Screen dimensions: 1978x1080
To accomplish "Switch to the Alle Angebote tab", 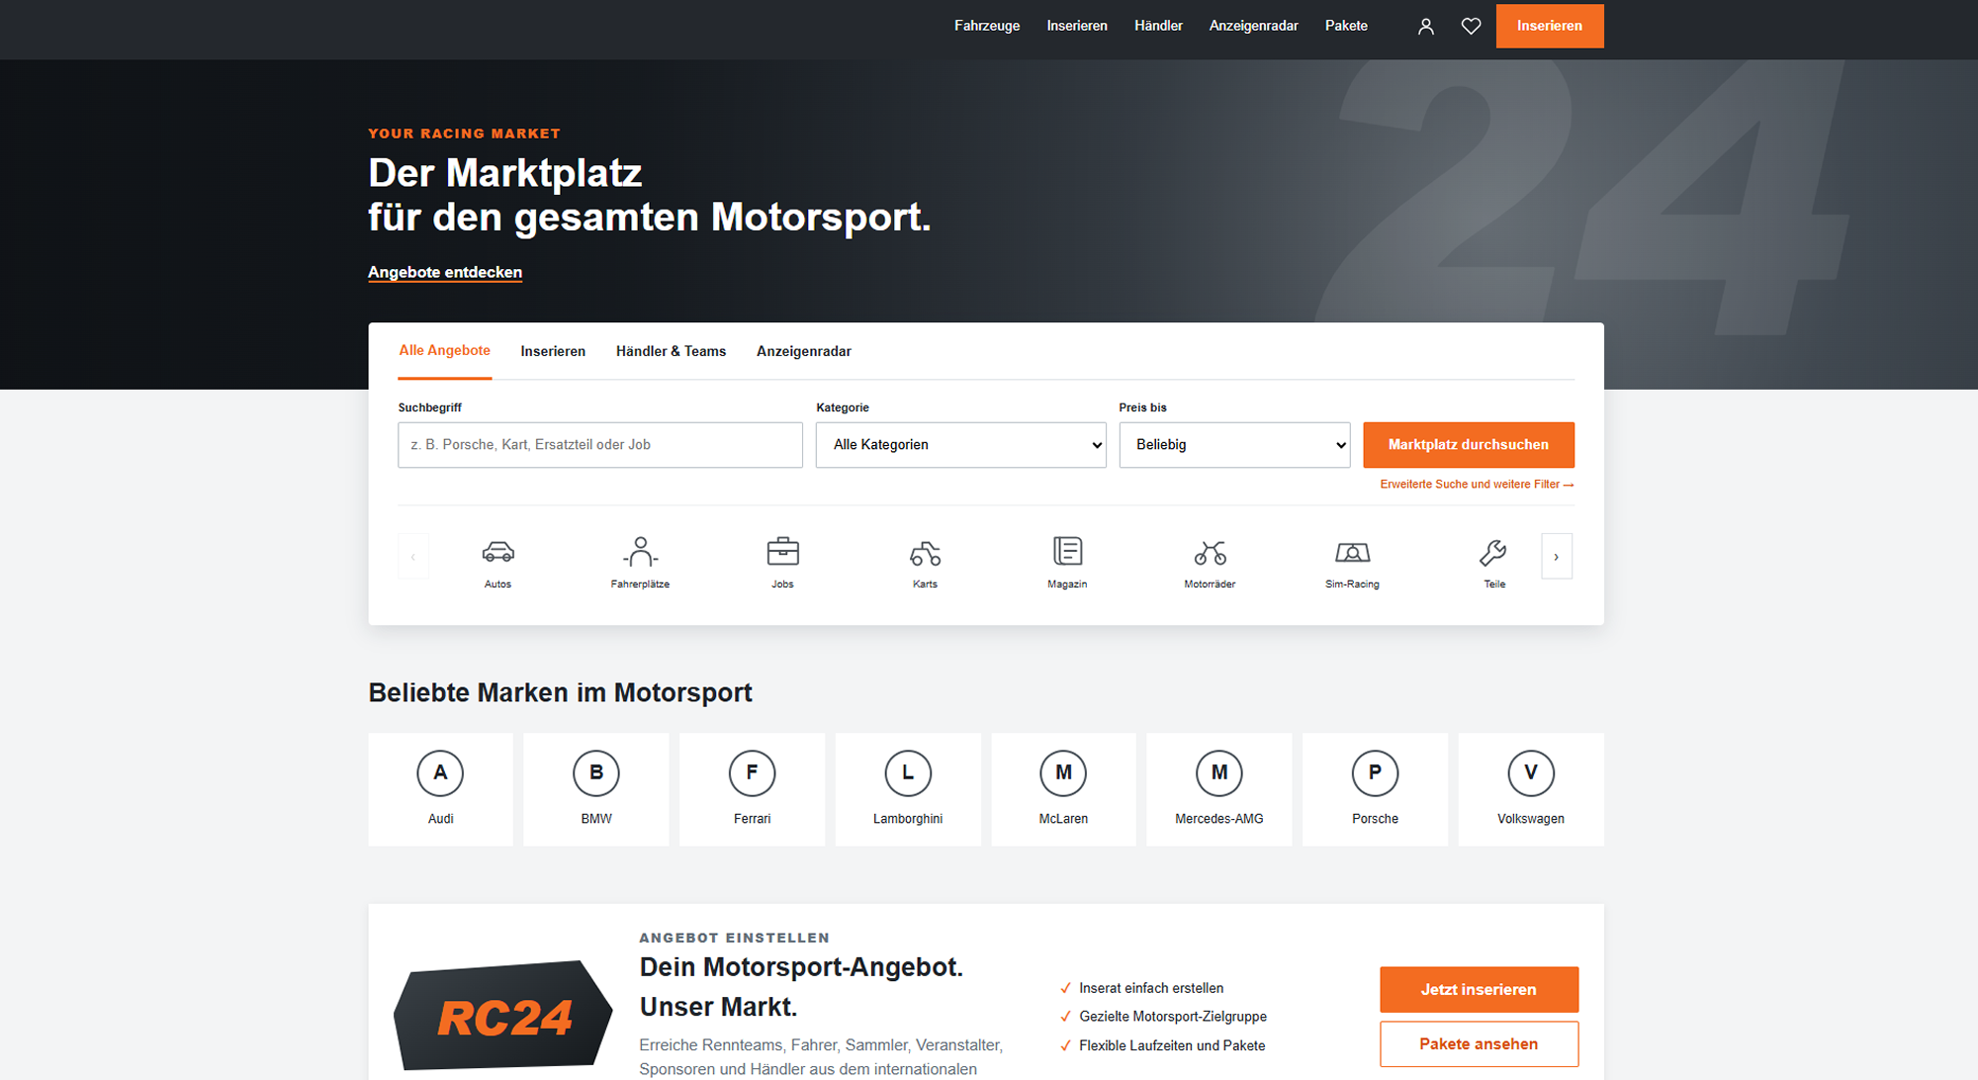I will pos(444,351).
